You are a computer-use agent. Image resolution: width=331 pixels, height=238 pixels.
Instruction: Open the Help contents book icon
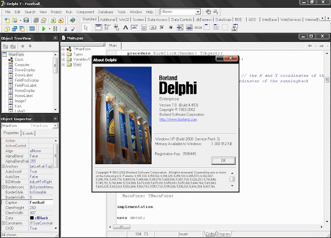[72, 20]
